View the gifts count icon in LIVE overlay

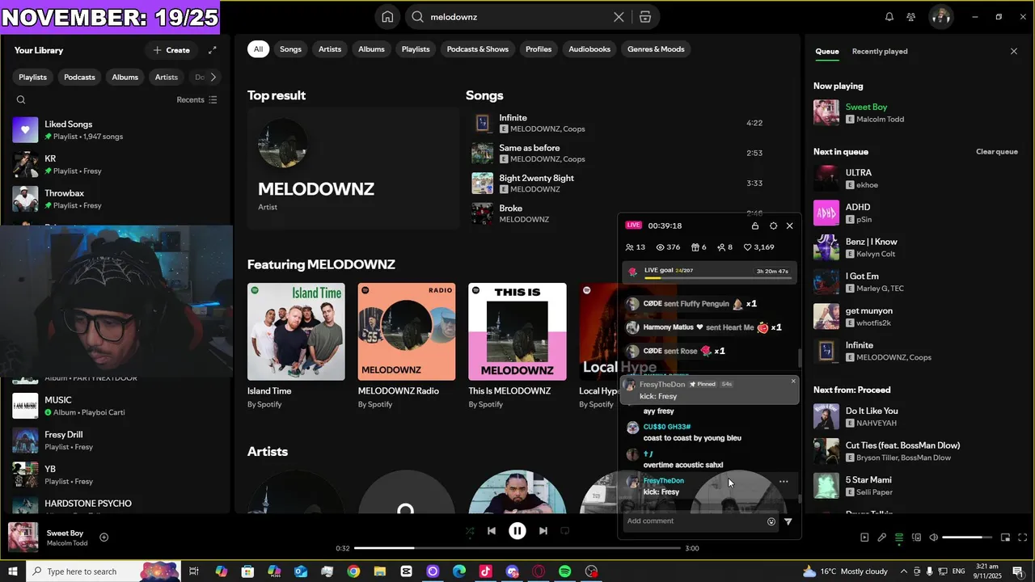pyautogui.click(x=694, y=247)
